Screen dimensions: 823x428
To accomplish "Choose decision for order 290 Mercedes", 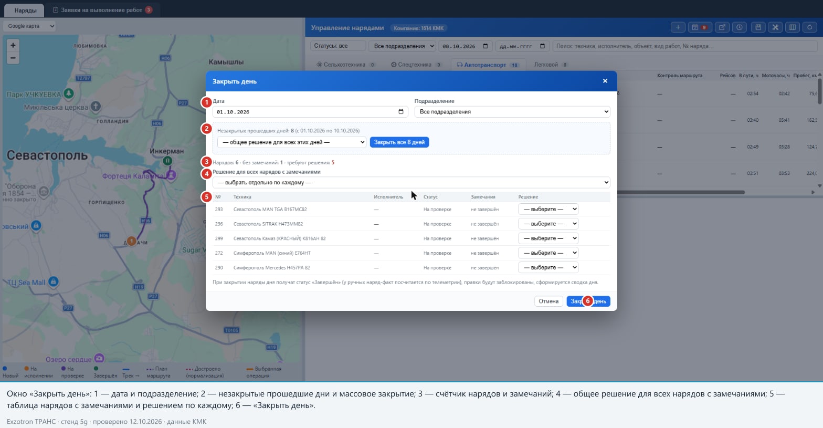I will [x=548, y=267].
